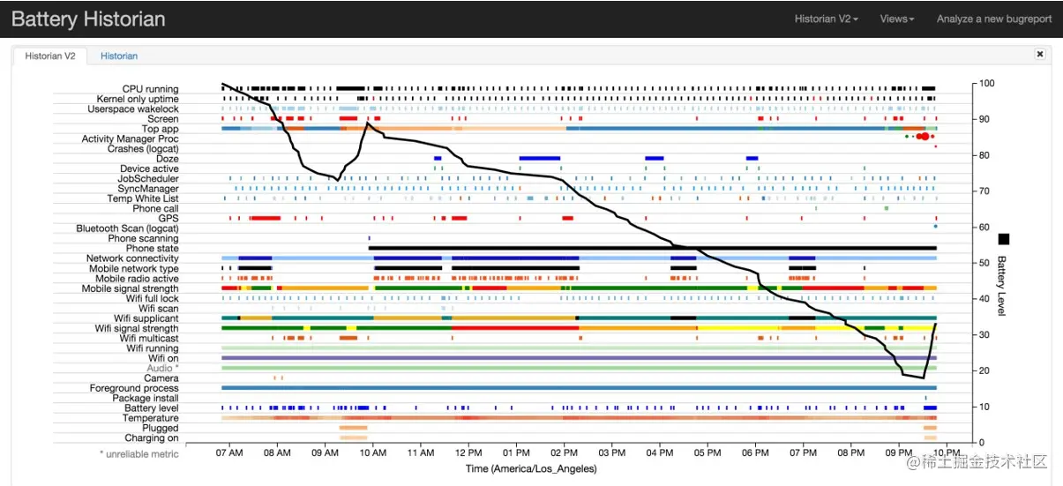
Task: Click the Time (America/Los_Angeles) axis title
Action: point(531,468)
